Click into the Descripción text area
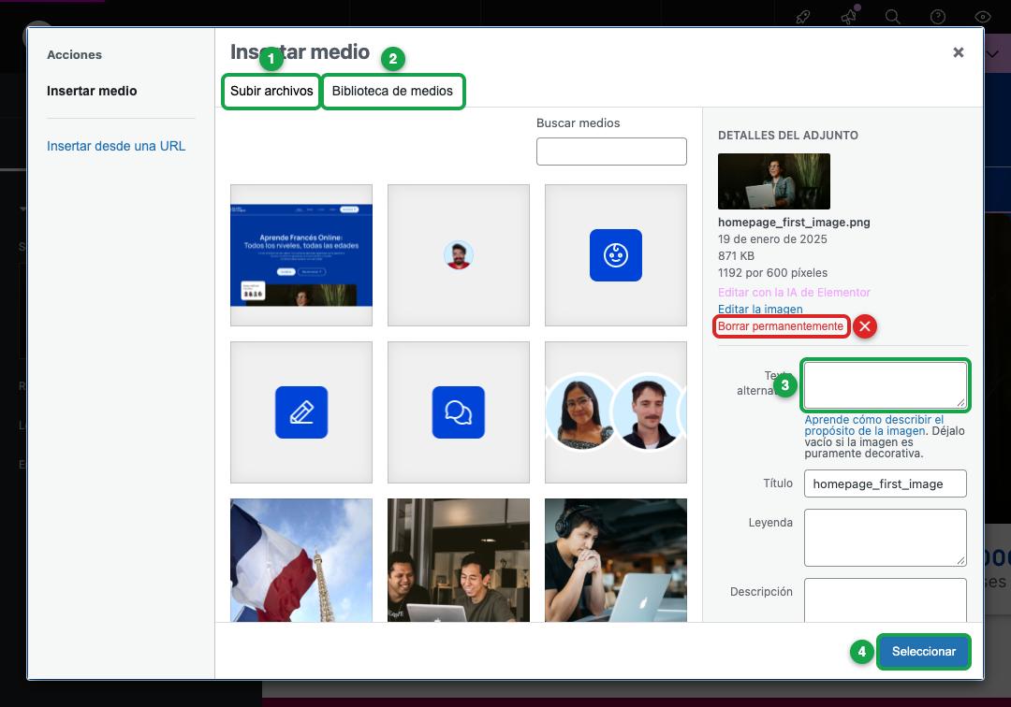1011x707 pixels. click(886, 600)
